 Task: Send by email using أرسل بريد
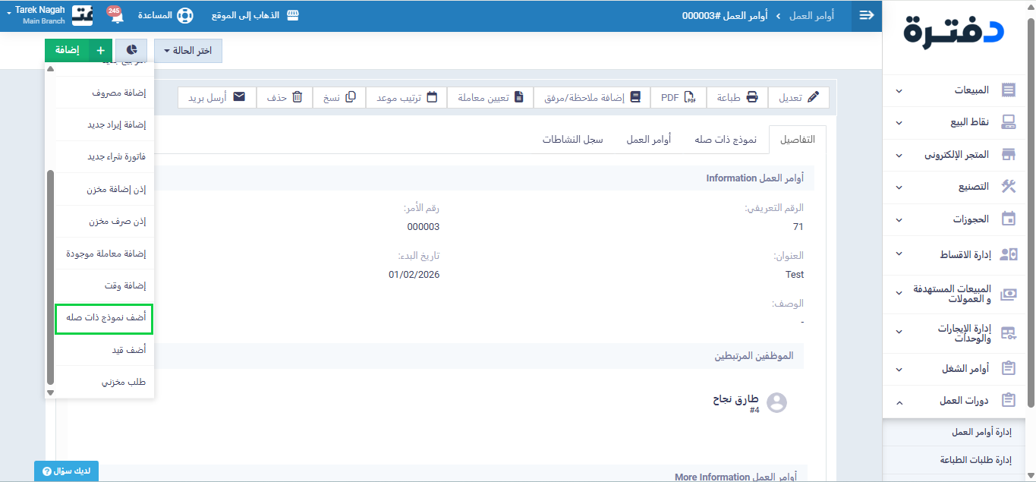coord(216,97)
